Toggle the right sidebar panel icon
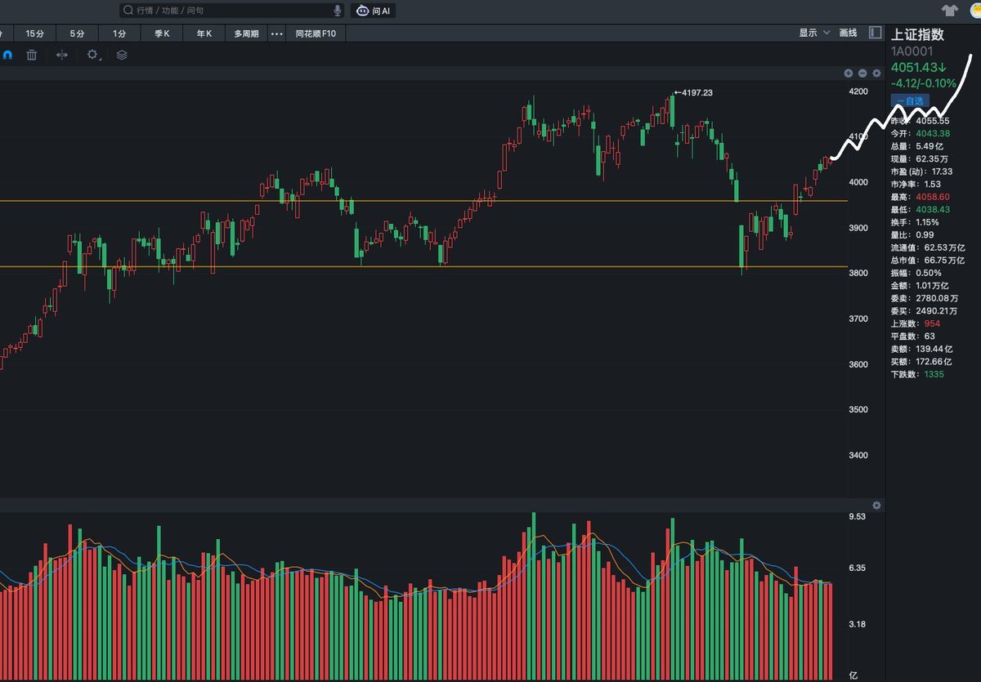 point(876,33)
